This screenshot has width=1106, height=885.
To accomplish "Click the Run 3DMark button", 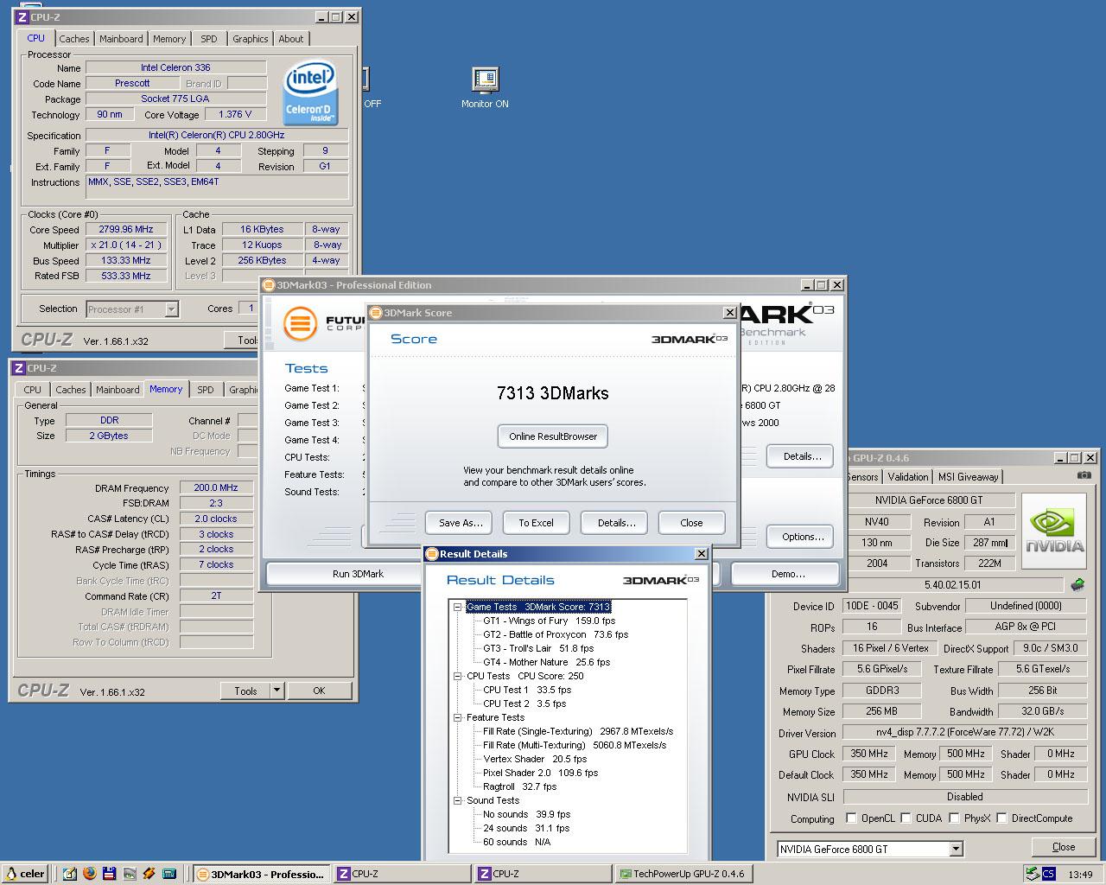I will (346, 574).
